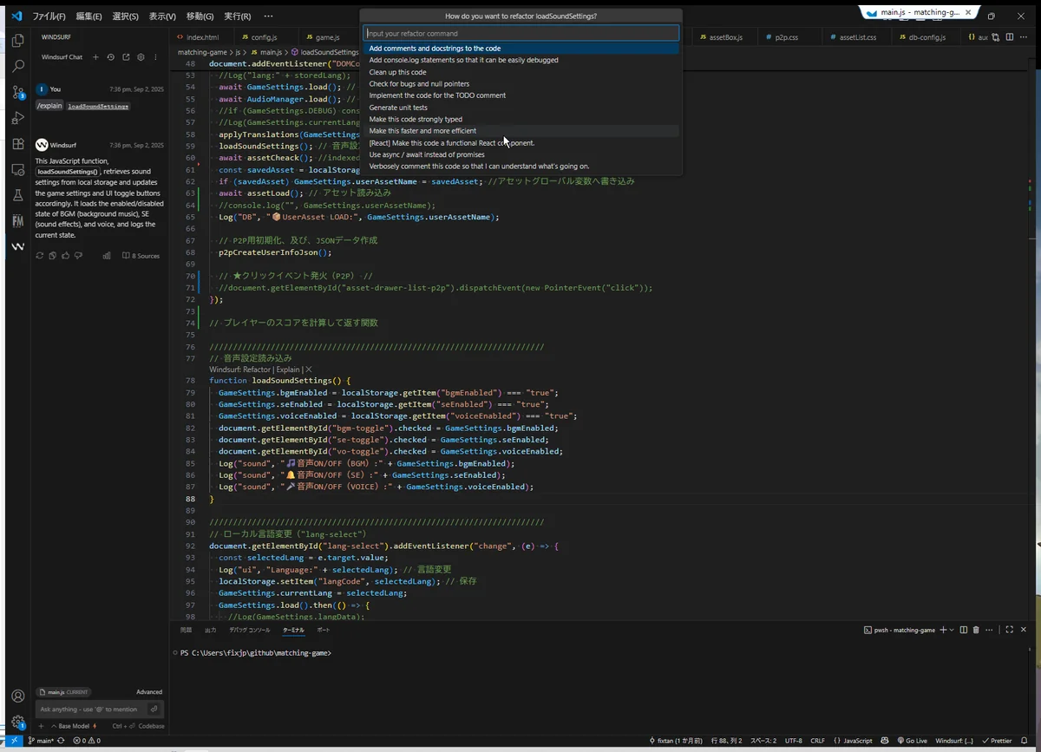Open Windsurf chat history clock icon
Screen dimensions: 1041x752
pyautogui.click(x=110, y=57)
